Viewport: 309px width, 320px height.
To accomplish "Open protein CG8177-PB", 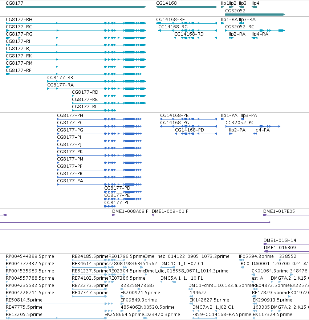I will click(x=70, y=174).
